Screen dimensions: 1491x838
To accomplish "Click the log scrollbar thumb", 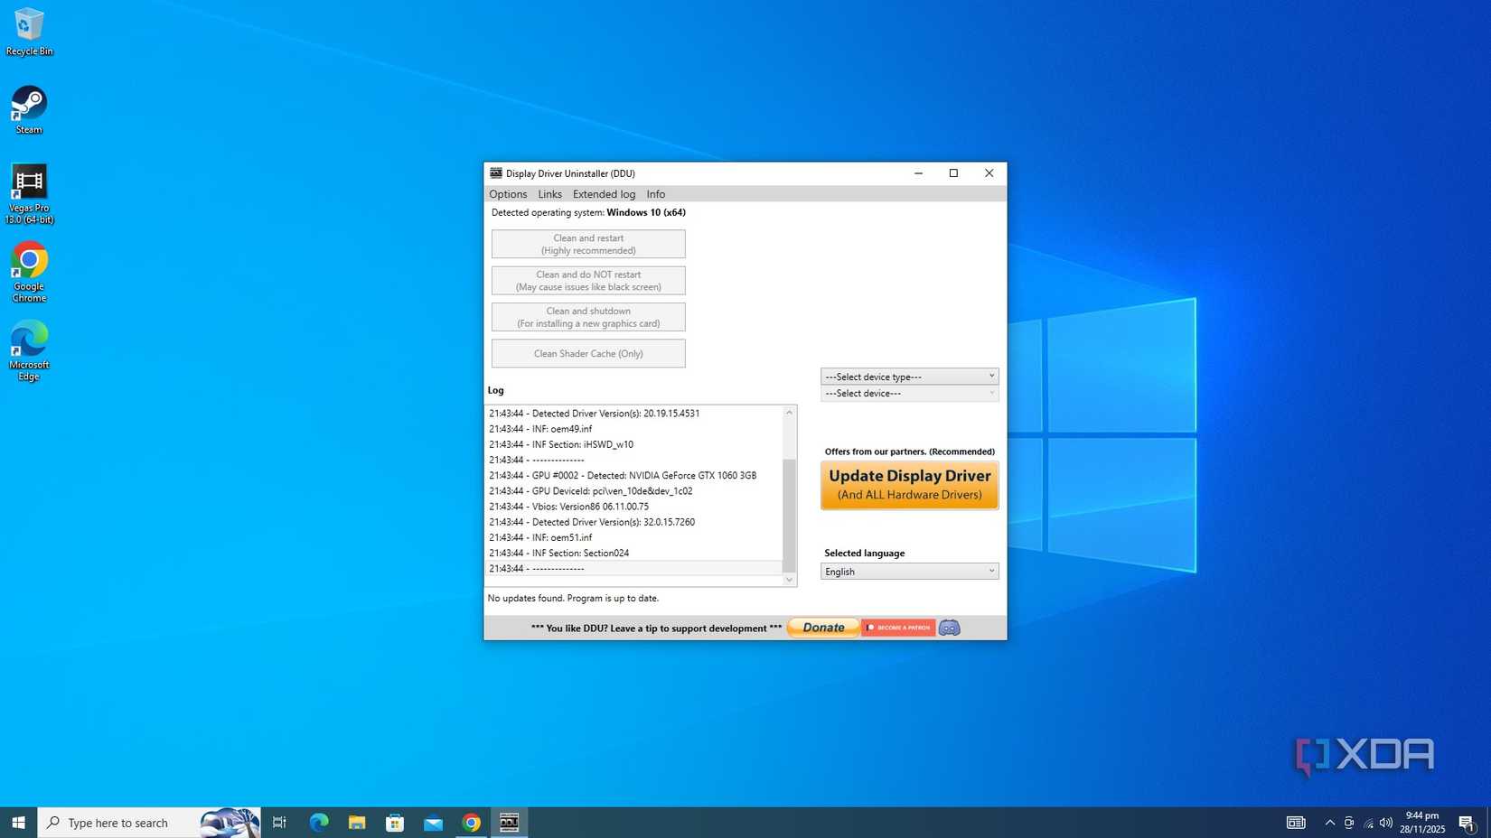I will click(x=789, y=514).
